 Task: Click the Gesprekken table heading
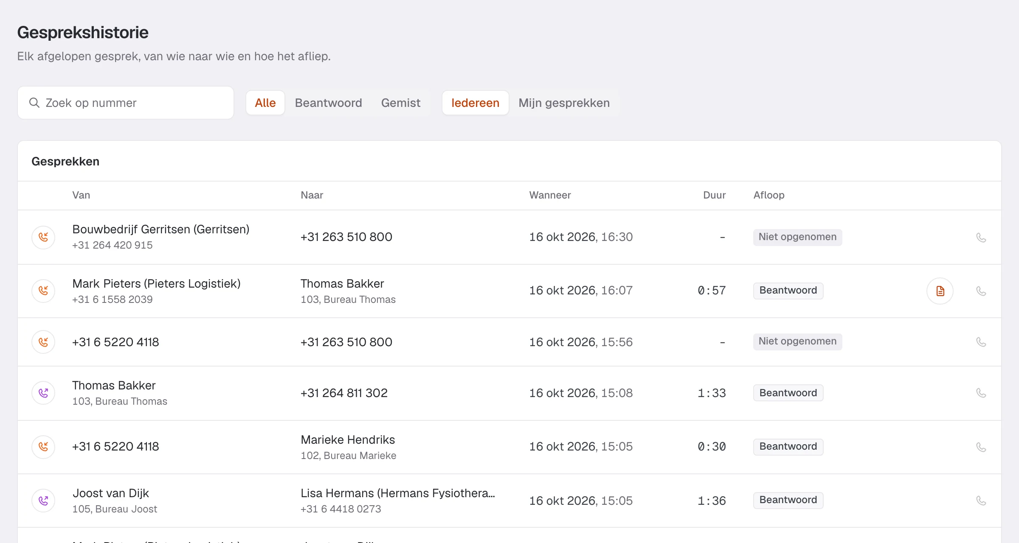point(65,161)
